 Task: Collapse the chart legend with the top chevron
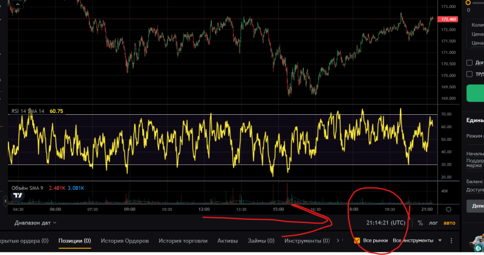pyautogui.click(x=18, y=4)
